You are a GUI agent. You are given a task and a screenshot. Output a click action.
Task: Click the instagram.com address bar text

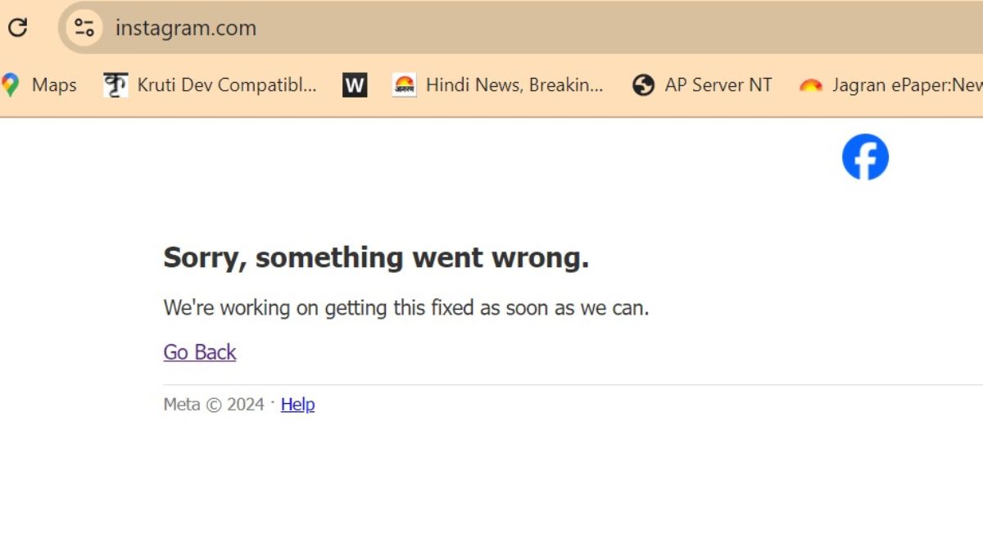coord(186,28)
